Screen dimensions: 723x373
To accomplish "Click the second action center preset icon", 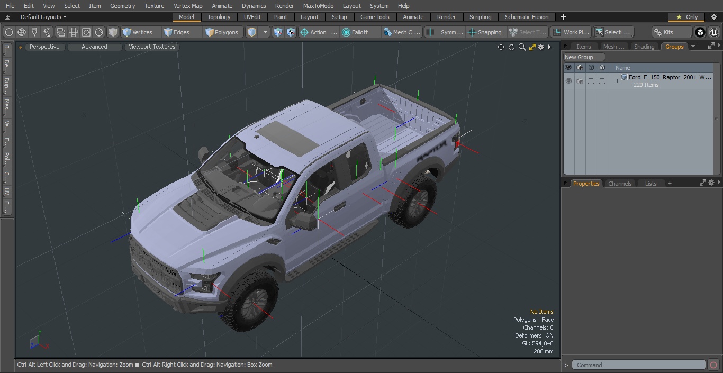I will point(291,32).
